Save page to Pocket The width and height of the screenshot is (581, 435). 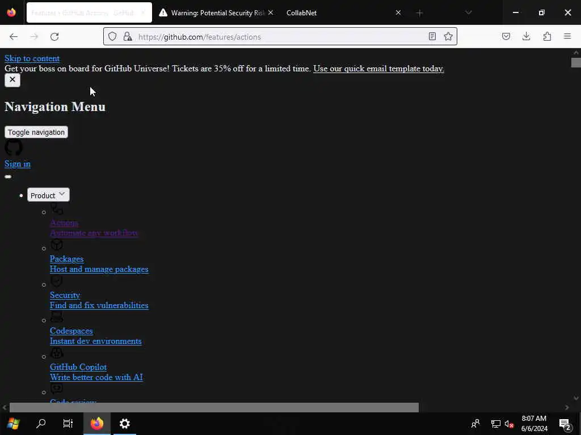[506, 36]
